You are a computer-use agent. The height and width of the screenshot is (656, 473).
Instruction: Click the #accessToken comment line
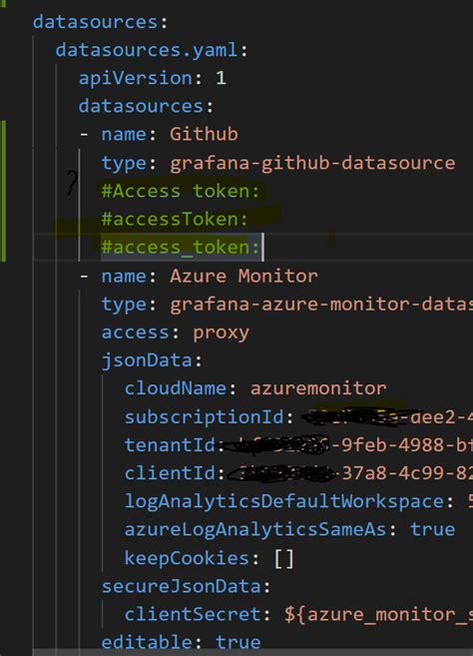click(175, 220)
